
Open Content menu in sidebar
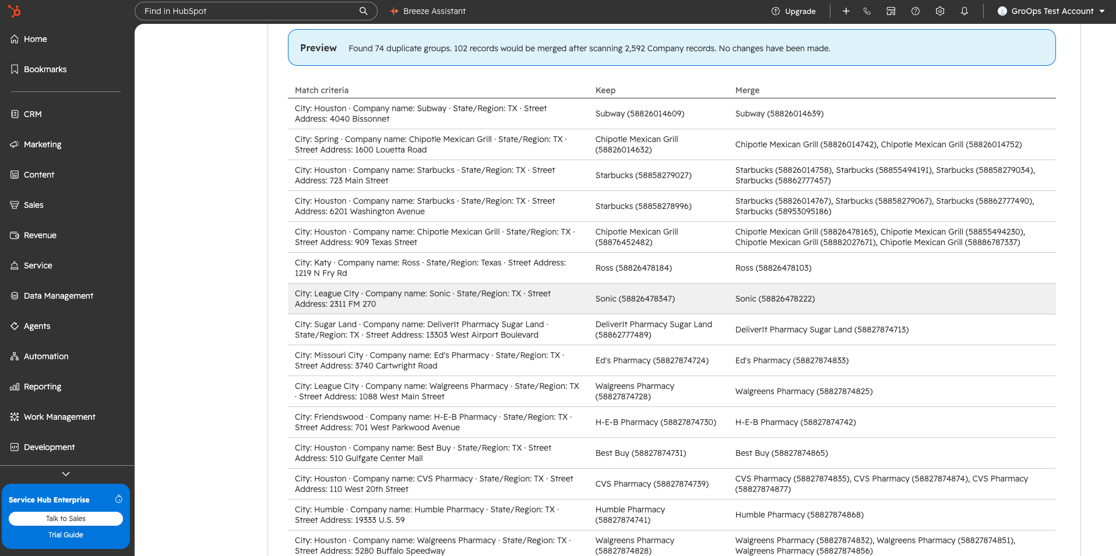tap(39, 175)
